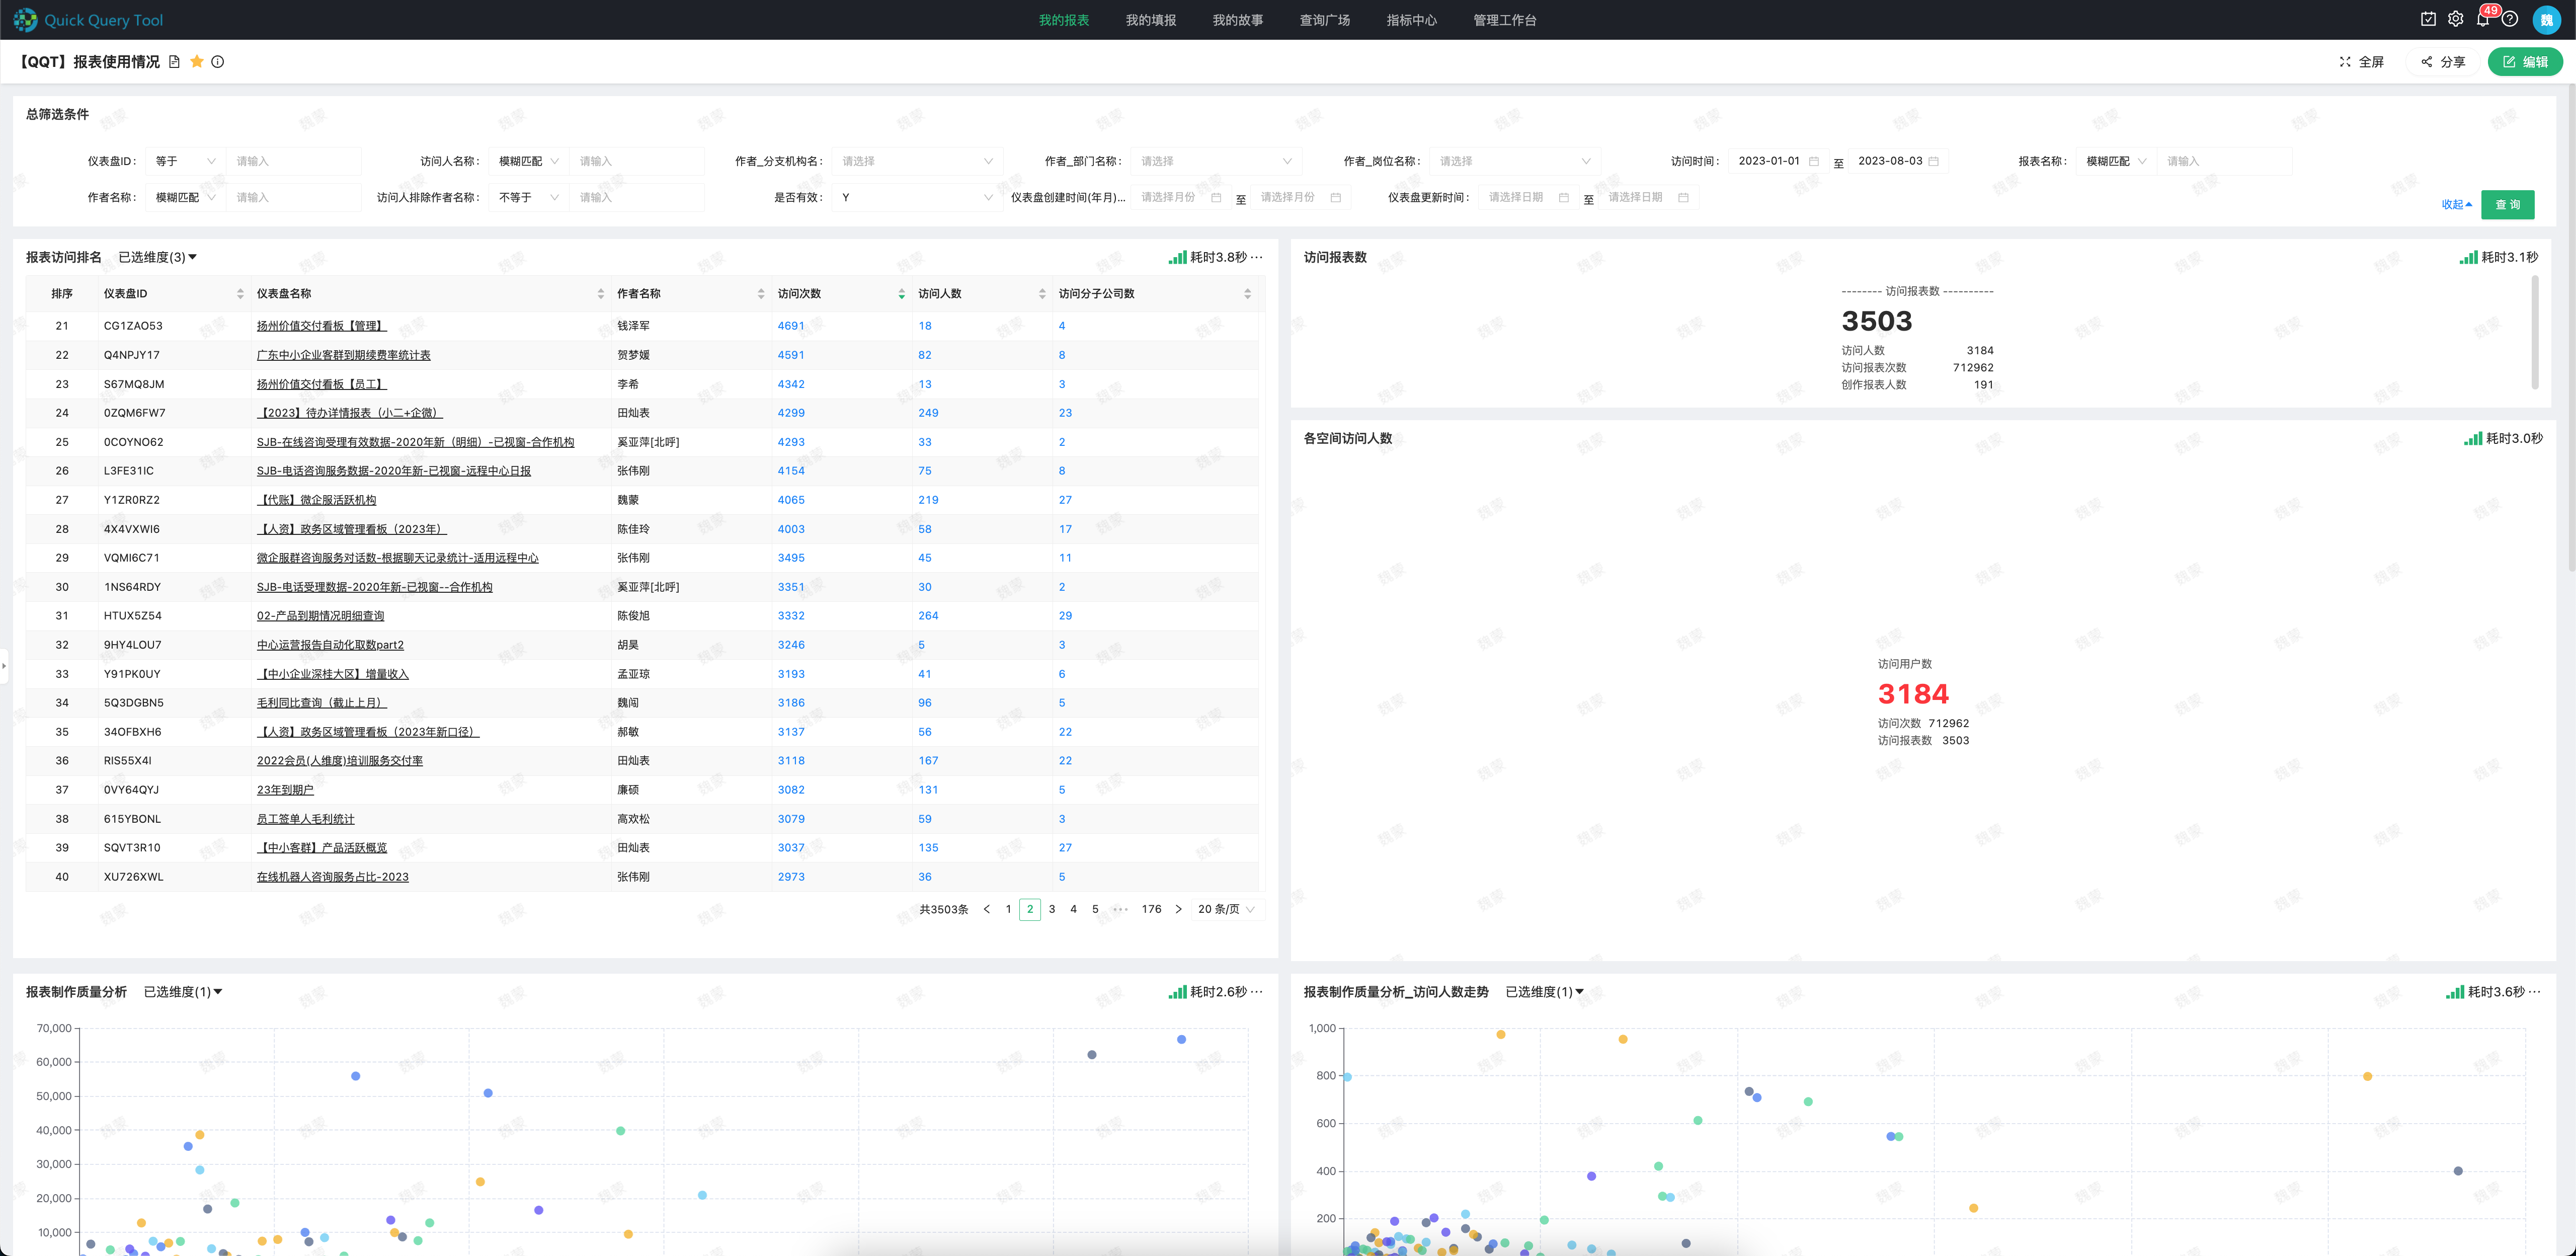Go to previous page arrow in pagination
Image resolution: width=2576 pixels, height=1256 pixels.
pyautogui.click(x=986, y=909)
